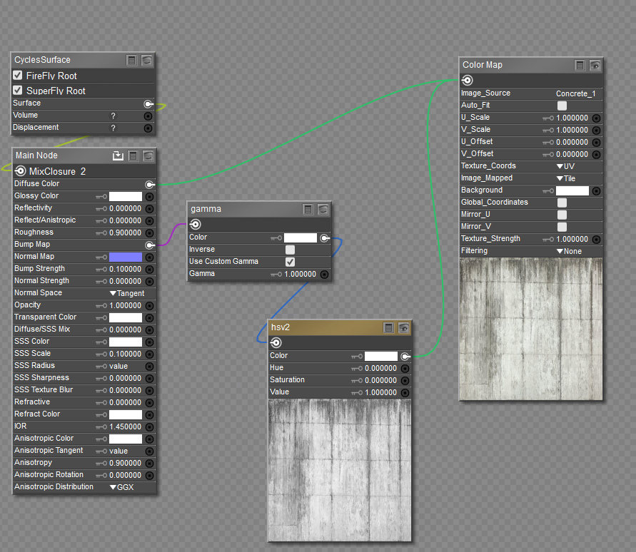Toggle inputs list icon on gamma node
This screenshot has width=636, height=552.
[308, 209]
